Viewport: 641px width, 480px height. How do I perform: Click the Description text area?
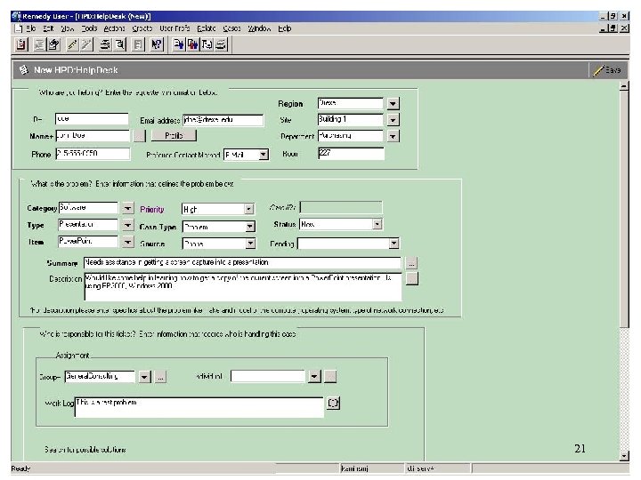[243, 286]
